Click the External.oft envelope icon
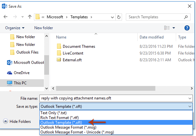Viewport: 196px width, 136px height. [x=59, y=60]
